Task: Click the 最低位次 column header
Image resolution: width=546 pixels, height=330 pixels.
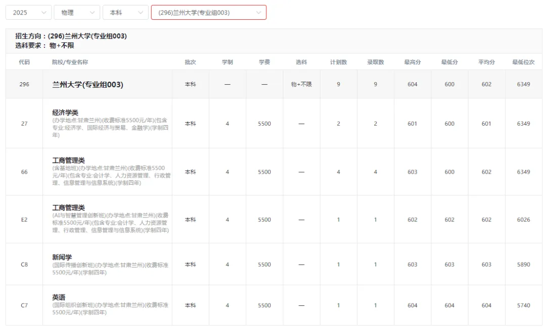Action: 523,62
